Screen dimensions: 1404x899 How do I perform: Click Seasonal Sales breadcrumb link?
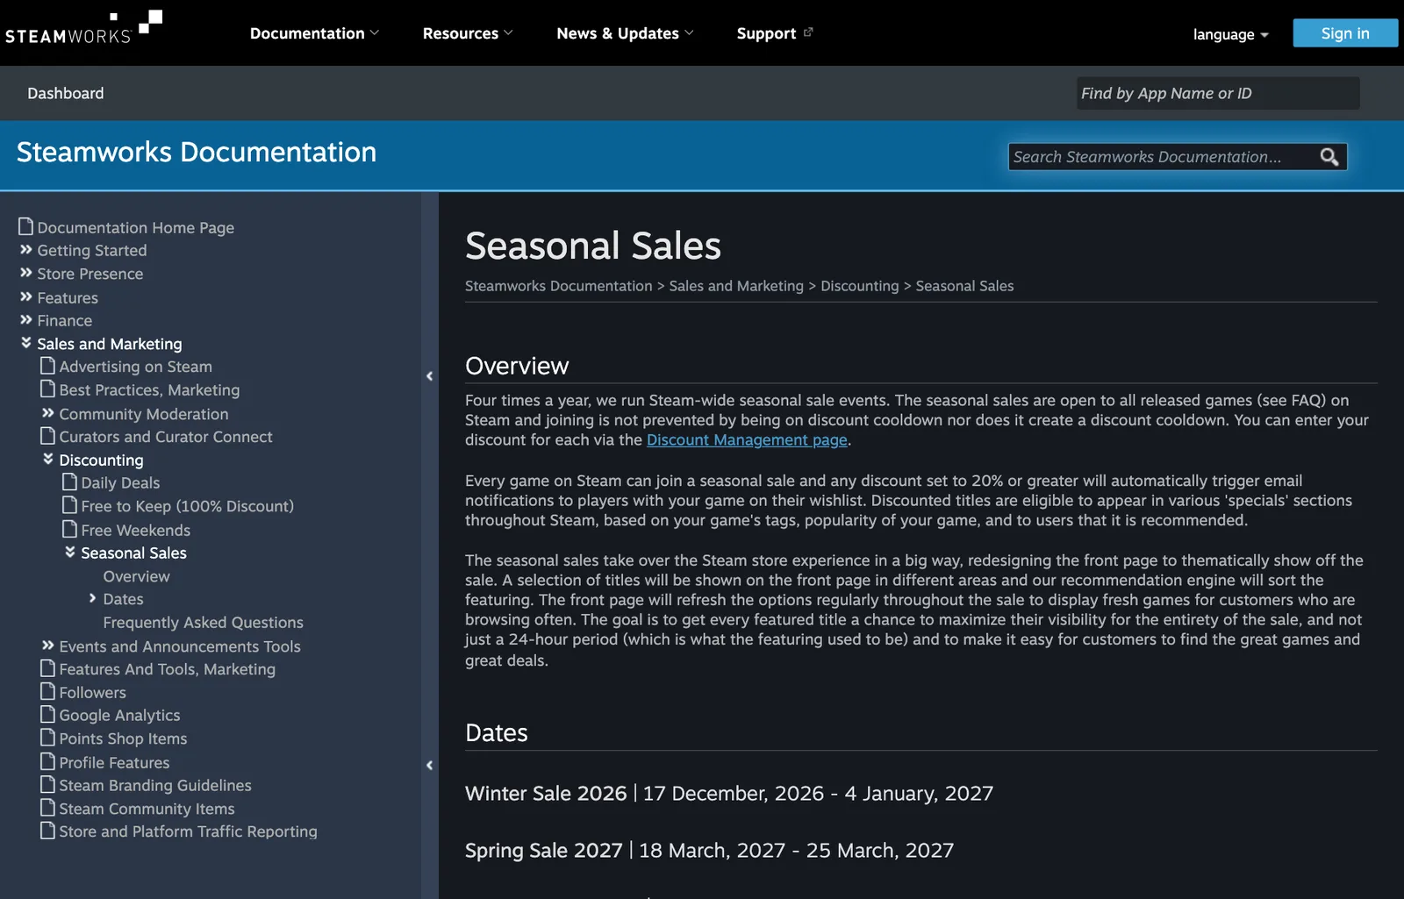coord(964,286)
